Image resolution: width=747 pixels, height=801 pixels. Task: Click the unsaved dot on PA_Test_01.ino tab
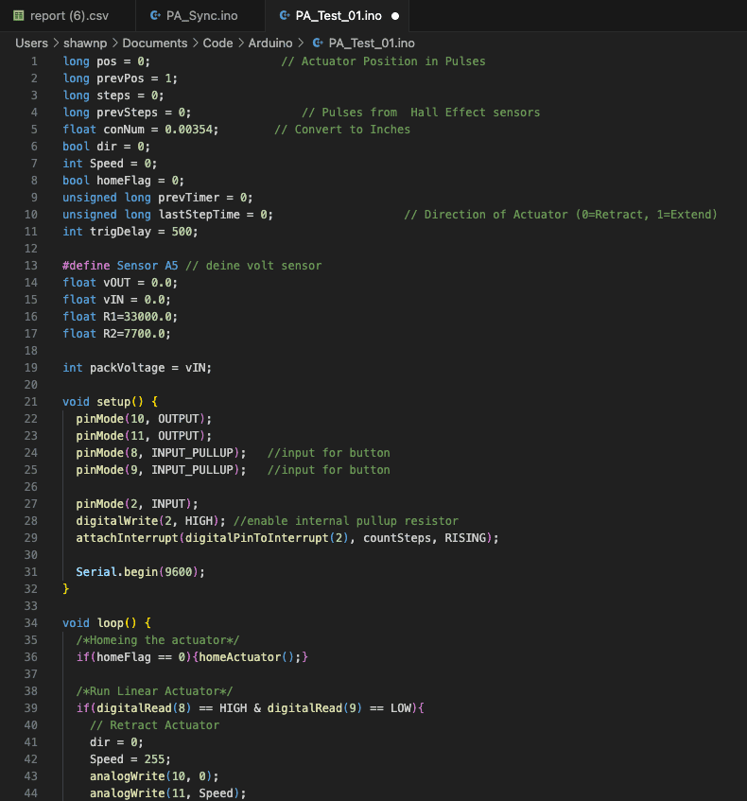click(394, 16)
